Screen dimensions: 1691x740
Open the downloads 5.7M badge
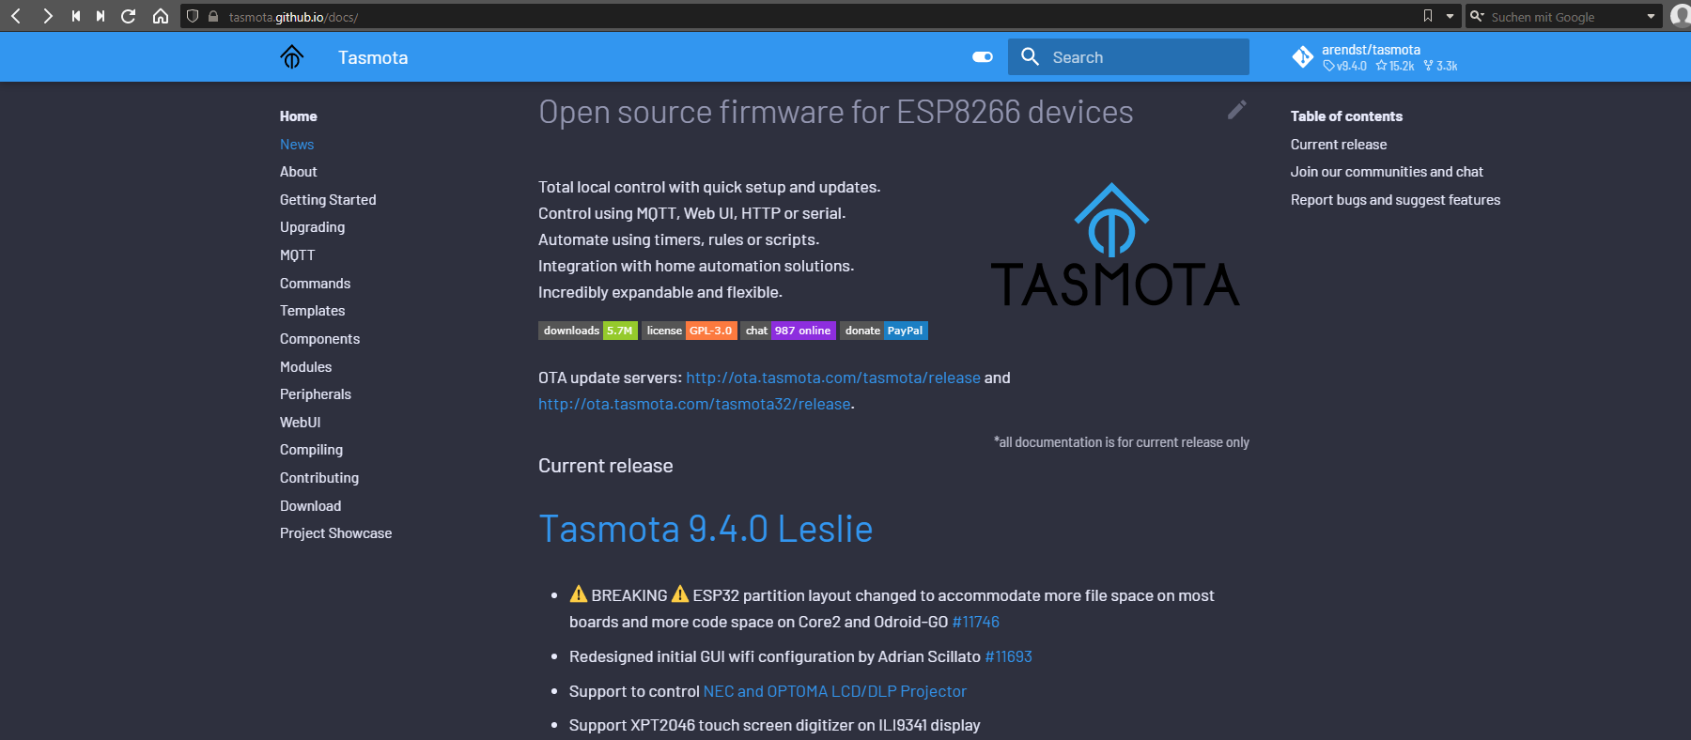point(588,331)
